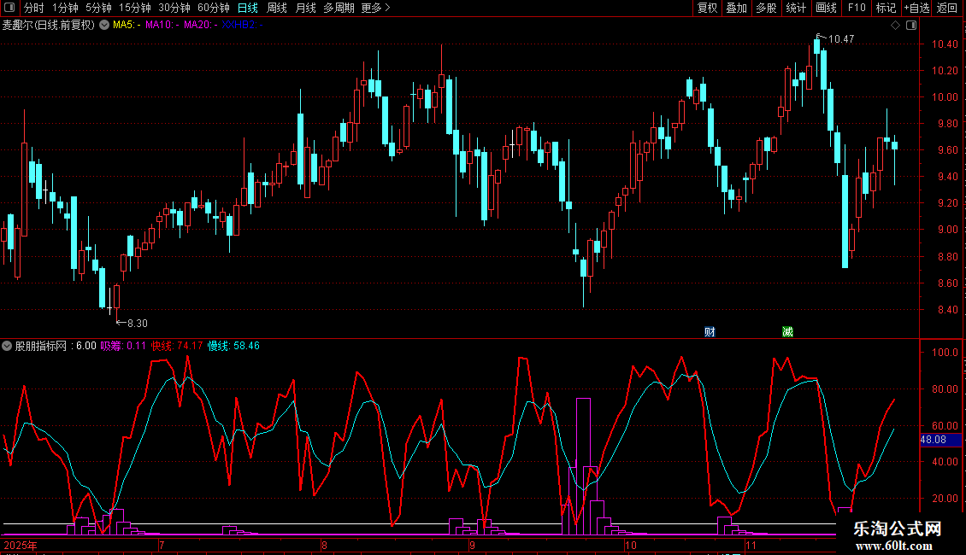Expand the main chart indicator dropdown arrow
The width and height of the screenshot is (966, 555).
[x=104, y=25]
